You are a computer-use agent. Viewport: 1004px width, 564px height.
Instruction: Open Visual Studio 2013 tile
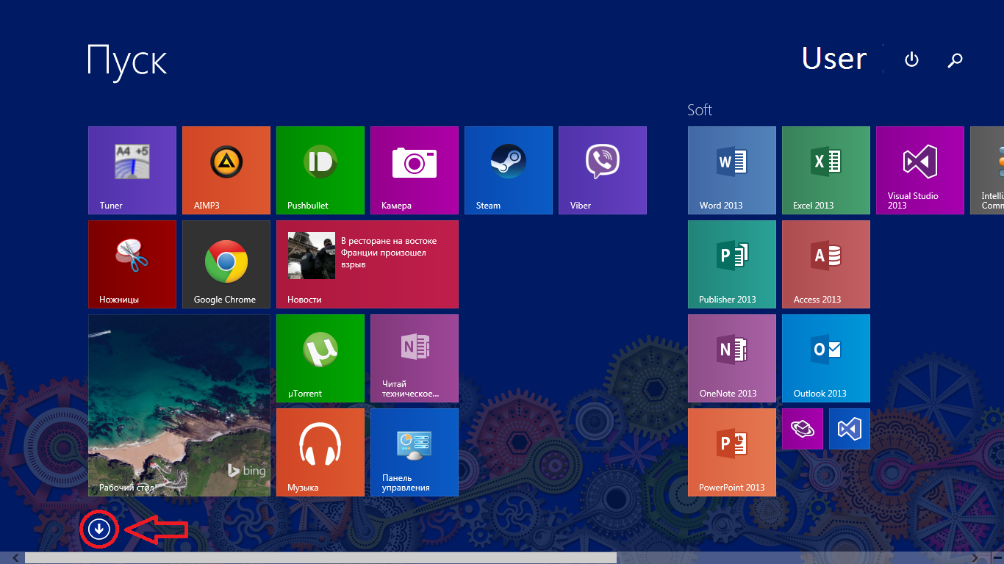(x=920, y=170)
